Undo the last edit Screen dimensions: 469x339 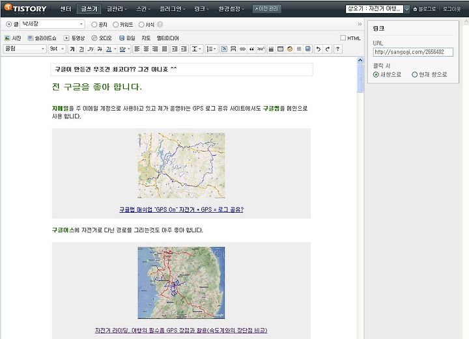(x=319, y=49)
